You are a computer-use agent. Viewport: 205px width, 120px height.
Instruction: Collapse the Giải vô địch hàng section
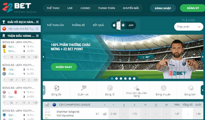point(37,22)
